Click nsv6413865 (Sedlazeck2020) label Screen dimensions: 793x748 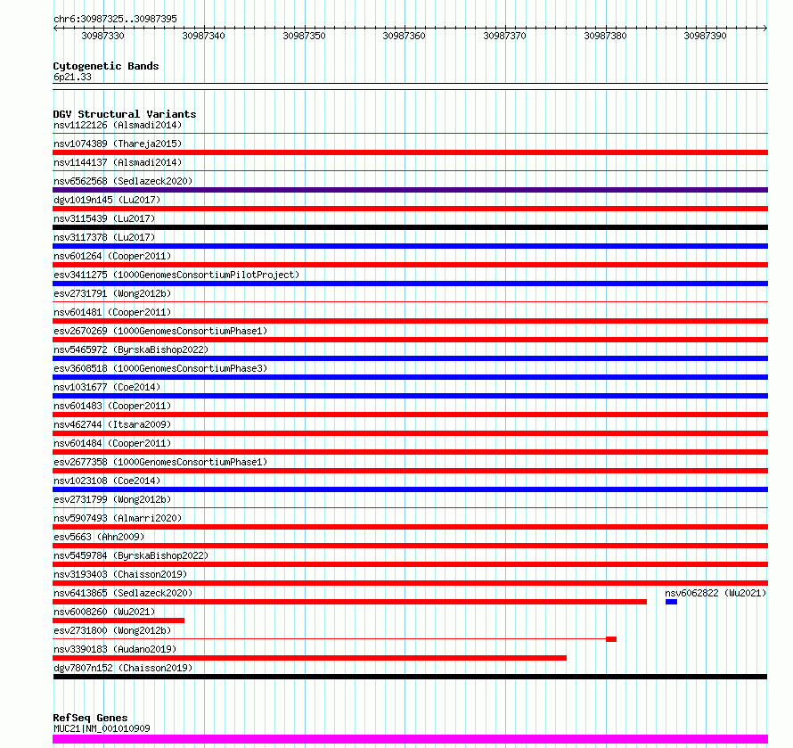123,593
